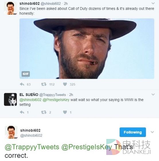This screenshot has height=161, width=159.
Task: Open the 2h timestamp on top tweet
Action: (x=66, y=4)
